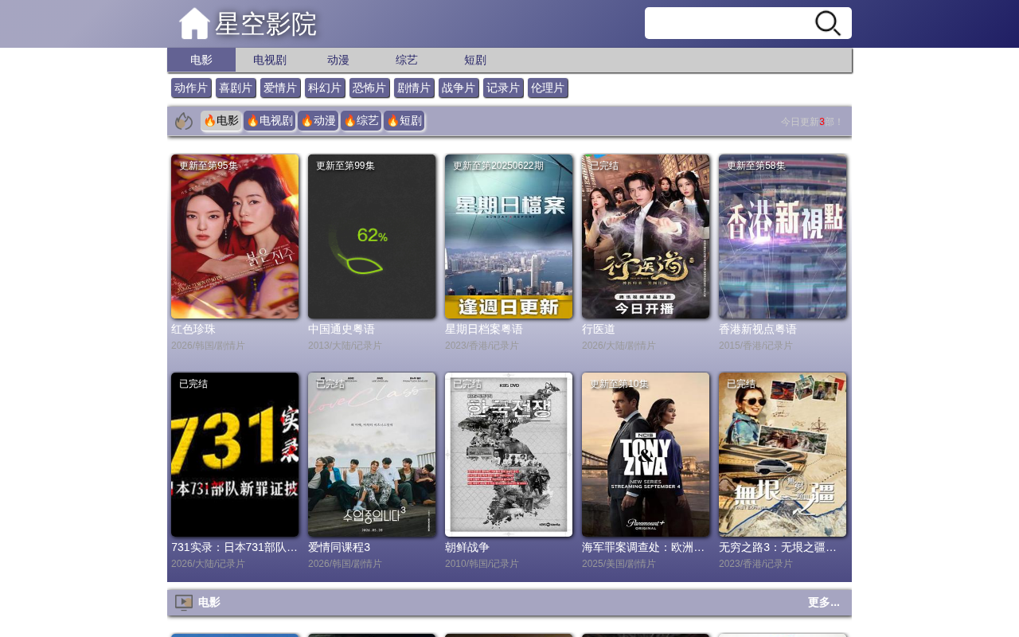Select the 电视剧 main navigation tab
Screen dimensions: 1019x637
tap(270, 60)
